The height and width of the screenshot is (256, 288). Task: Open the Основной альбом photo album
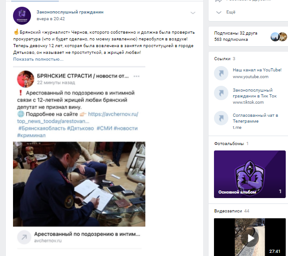tap(249, 174)
